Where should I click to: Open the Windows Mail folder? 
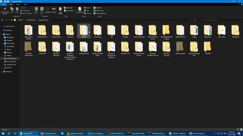tap(84, 48)
